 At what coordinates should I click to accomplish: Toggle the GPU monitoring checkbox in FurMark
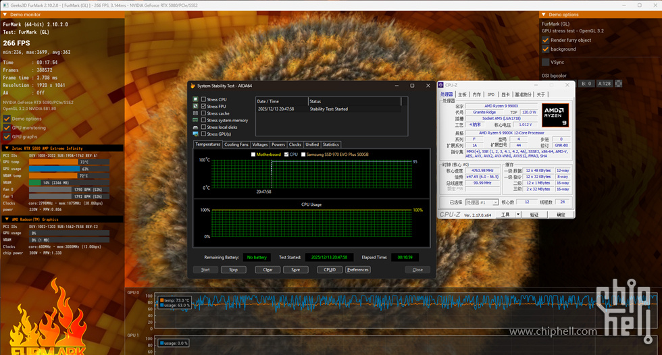[x=7, y=128]
